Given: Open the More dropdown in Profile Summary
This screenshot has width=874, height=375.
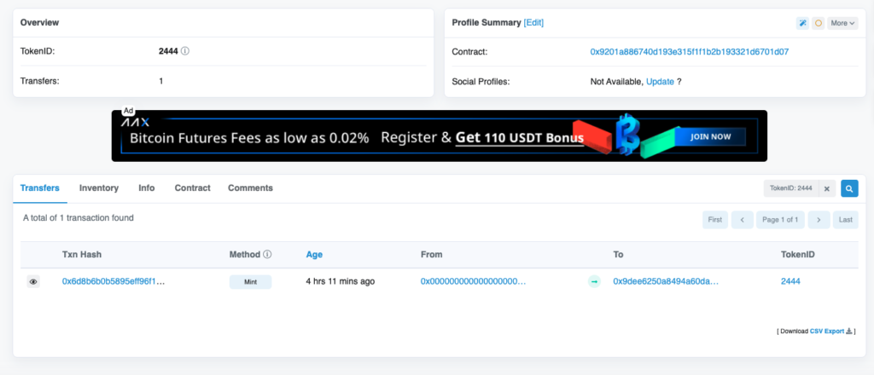Looking at the screenshot, I should click(x=842, y=23).
